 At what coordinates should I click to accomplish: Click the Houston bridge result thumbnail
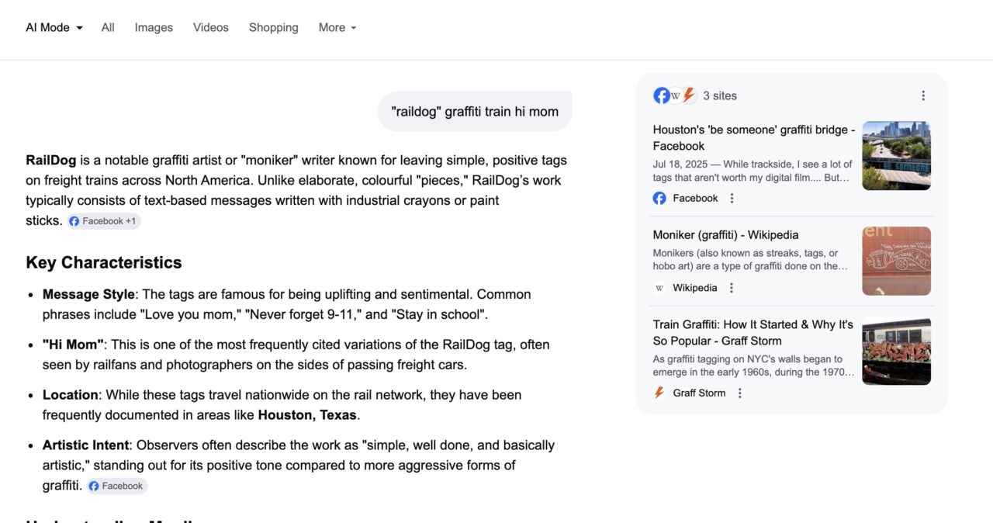click(x=896, y=155)
